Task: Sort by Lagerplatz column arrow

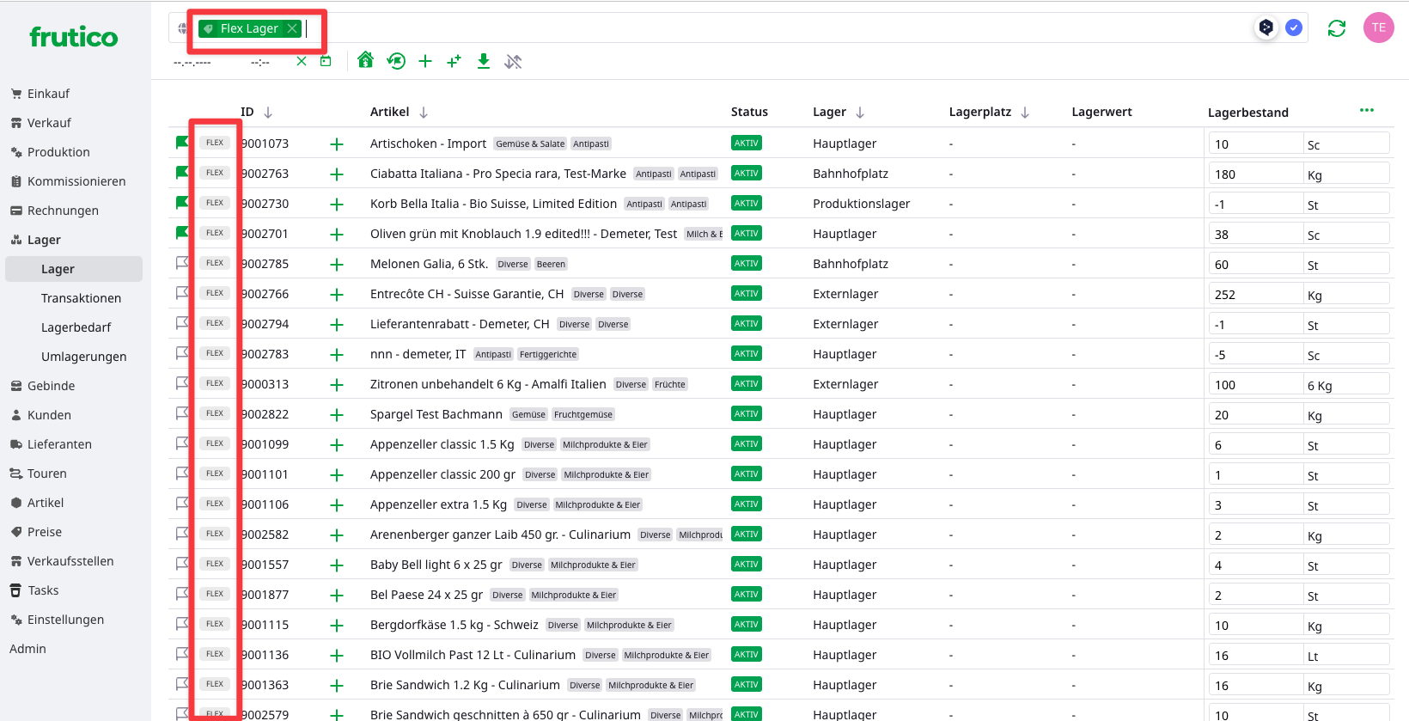Action: (1025, 113)
